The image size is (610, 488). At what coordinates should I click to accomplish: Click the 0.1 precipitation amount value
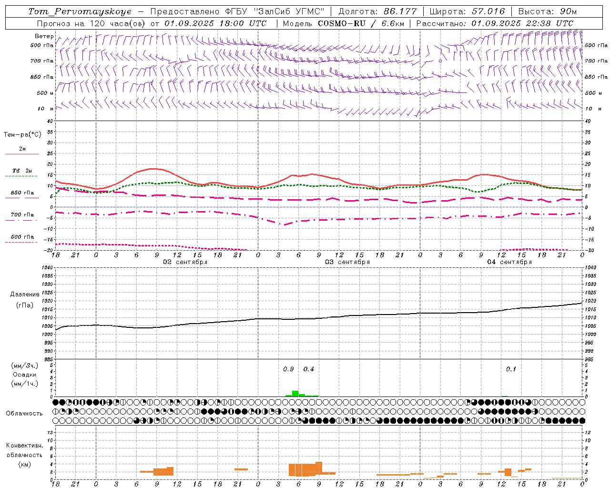[x=511, y=369]
